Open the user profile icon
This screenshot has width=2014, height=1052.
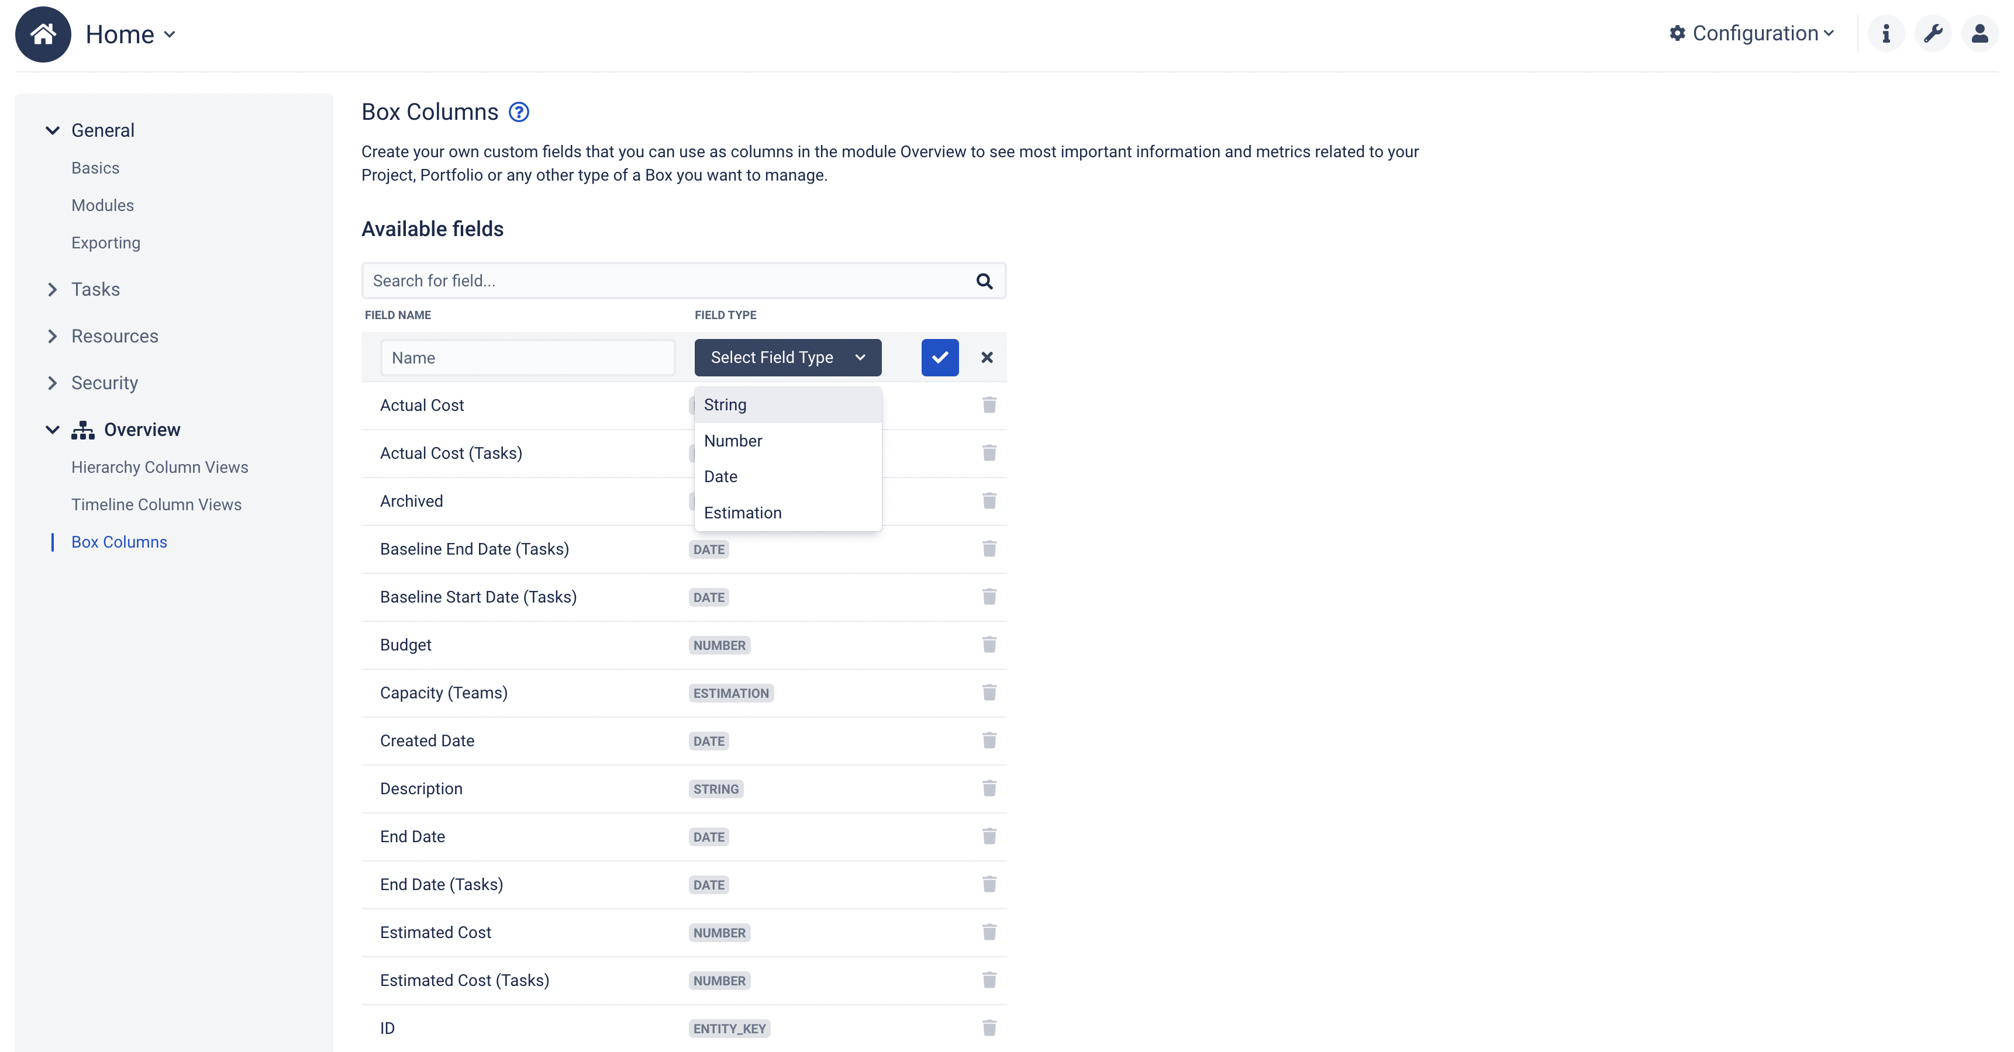pyautogui.click(x=1979, y=34)
